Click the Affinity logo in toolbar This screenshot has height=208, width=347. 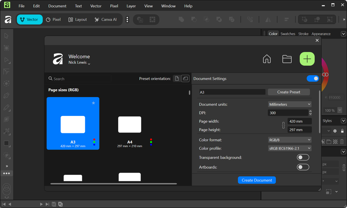click(8, 19)
